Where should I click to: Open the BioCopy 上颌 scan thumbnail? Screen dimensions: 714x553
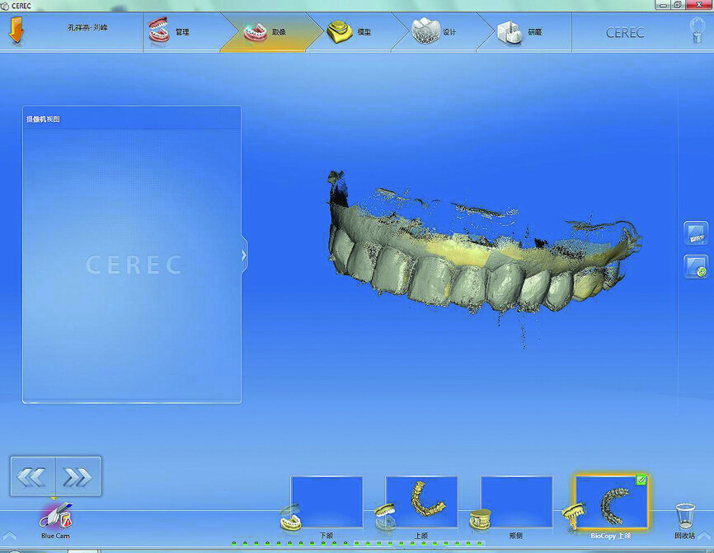[x=611, y=502]
